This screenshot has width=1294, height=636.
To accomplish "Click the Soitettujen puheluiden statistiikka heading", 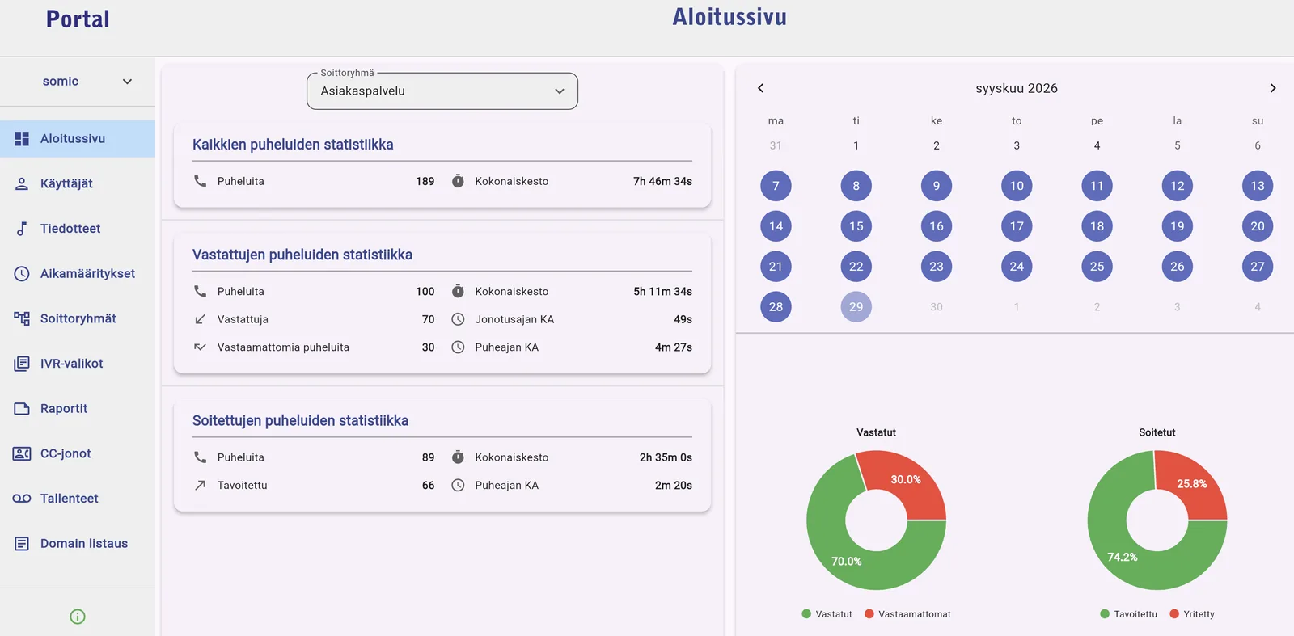I will pyautogui.click(x=300, y=421).
